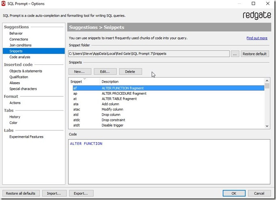Select the 'atdc' snippet row
The image size is (276, 200).
pos(168,120)
